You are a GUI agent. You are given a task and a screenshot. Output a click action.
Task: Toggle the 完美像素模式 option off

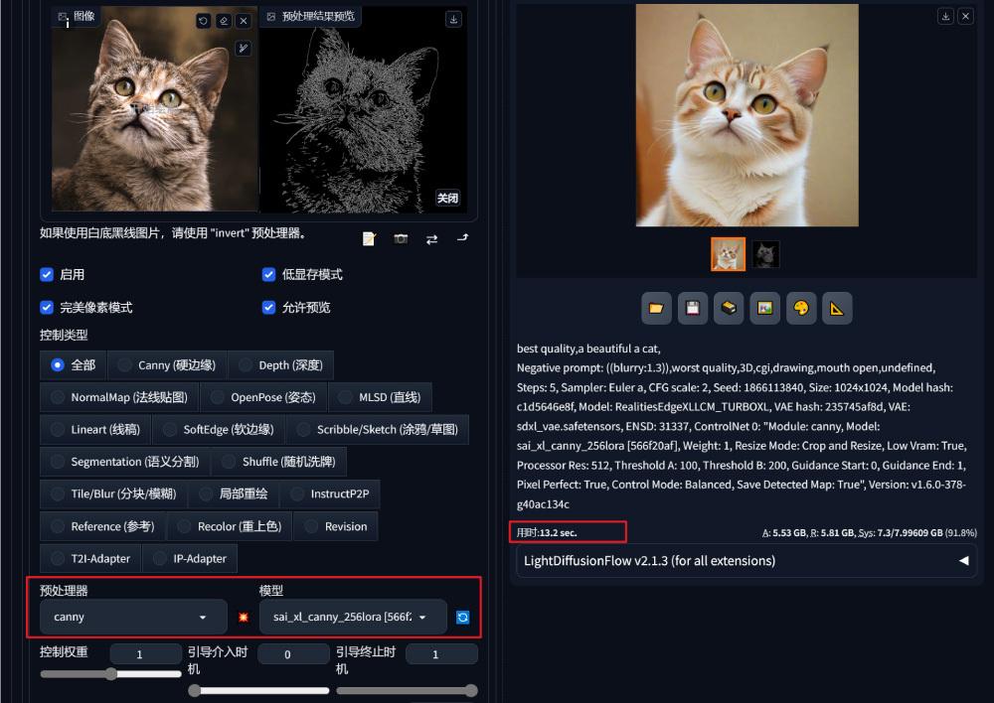click(47, 307)
